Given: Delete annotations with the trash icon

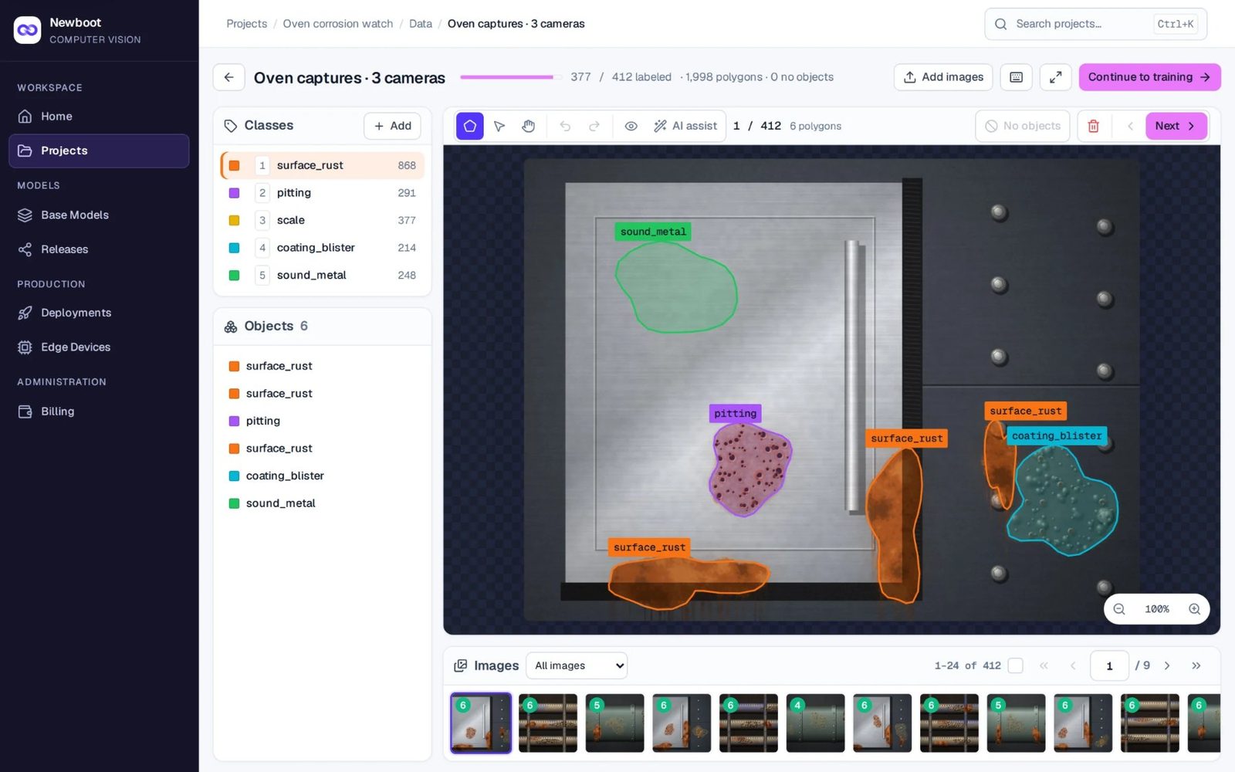Looking at the screenshot, I should click(x=1093, y=126).
